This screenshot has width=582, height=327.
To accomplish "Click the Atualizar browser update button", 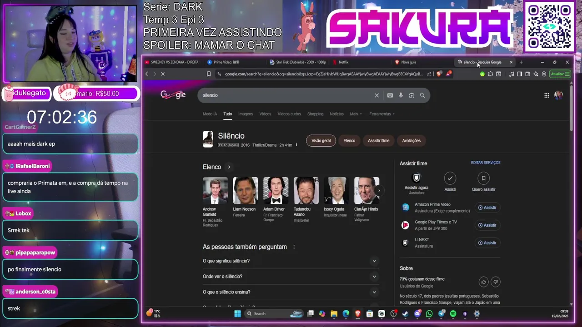I will click(560, 74).
